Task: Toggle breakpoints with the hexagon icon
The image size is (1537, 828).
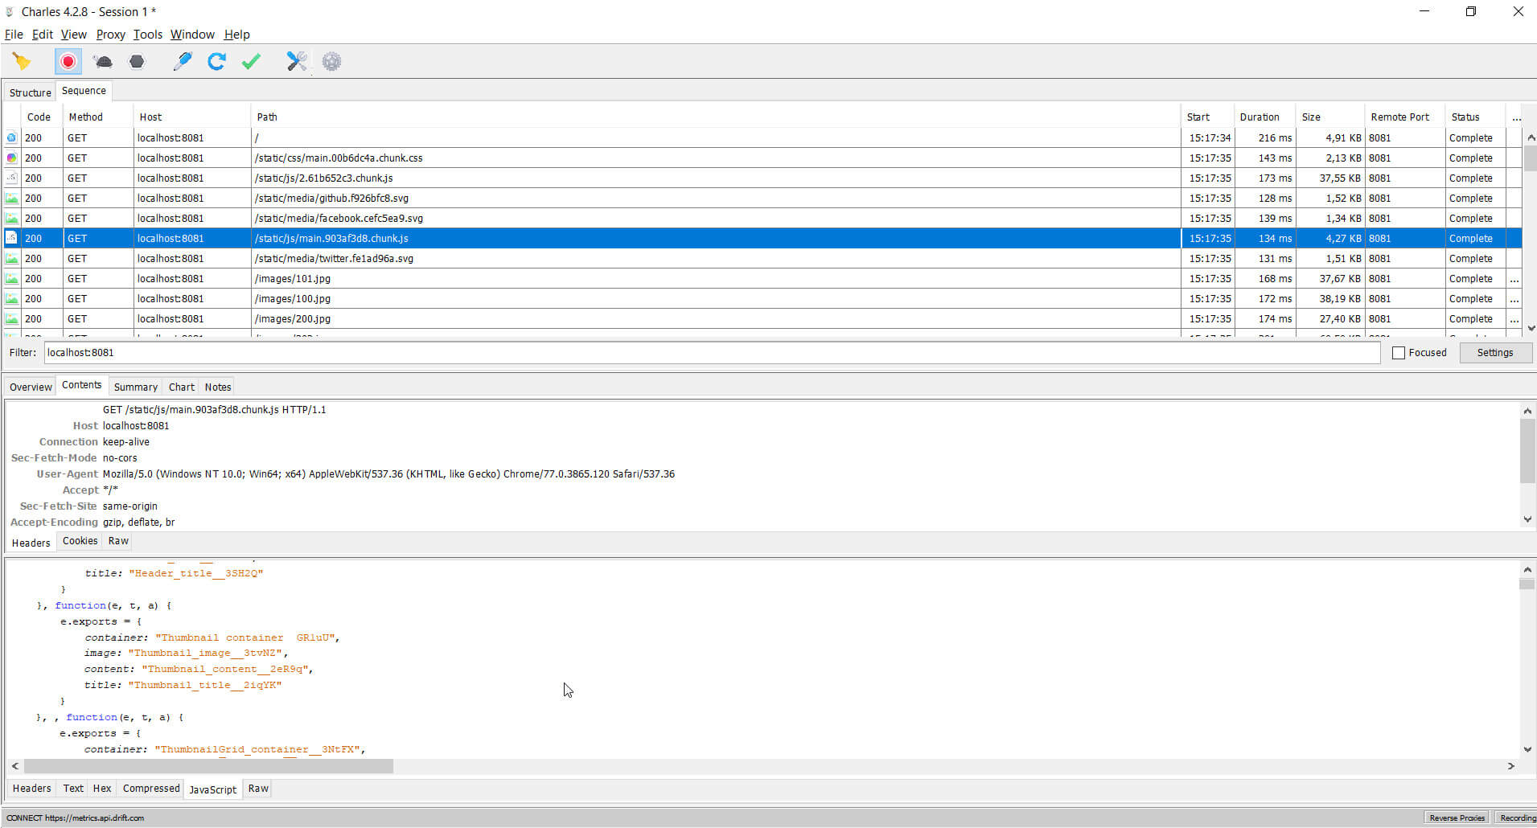Action: pos(137,61)
